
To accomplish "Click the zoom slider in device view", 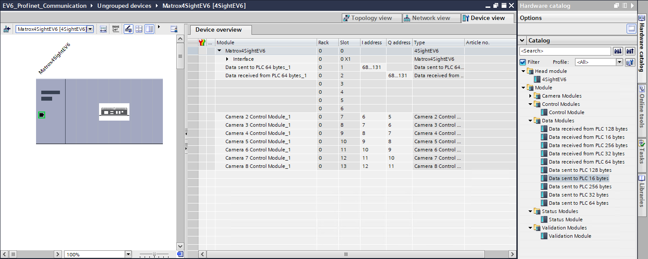I will click(153, 254).
